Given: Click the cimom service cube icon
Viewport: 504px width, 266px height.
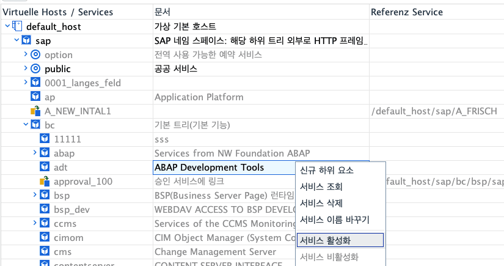Looking at the screenshot, I should click(x=45, y=237).
